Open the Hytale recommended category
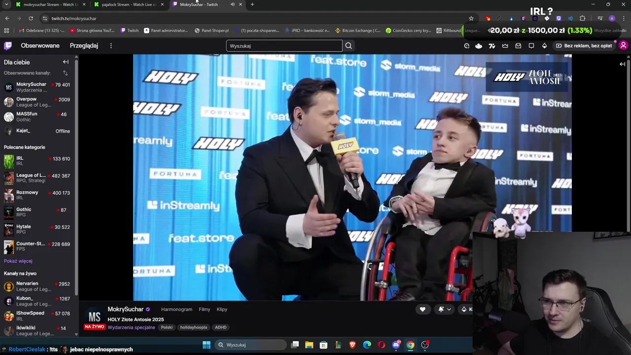The width and height of the screenshot is (631, 355). click(x=37, y=229)
